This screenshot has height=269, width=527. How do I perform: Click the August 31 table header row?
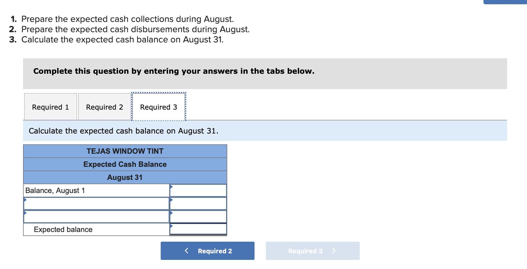pos(125,177)
